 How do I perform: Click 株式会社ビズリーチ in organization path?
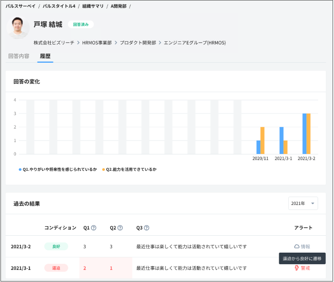(x=54, y=43)
